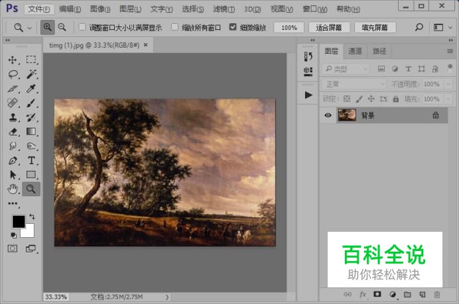Select the Brush tool
The width and height of the screenshot is (459, 304).
click(x=31, y=103)
